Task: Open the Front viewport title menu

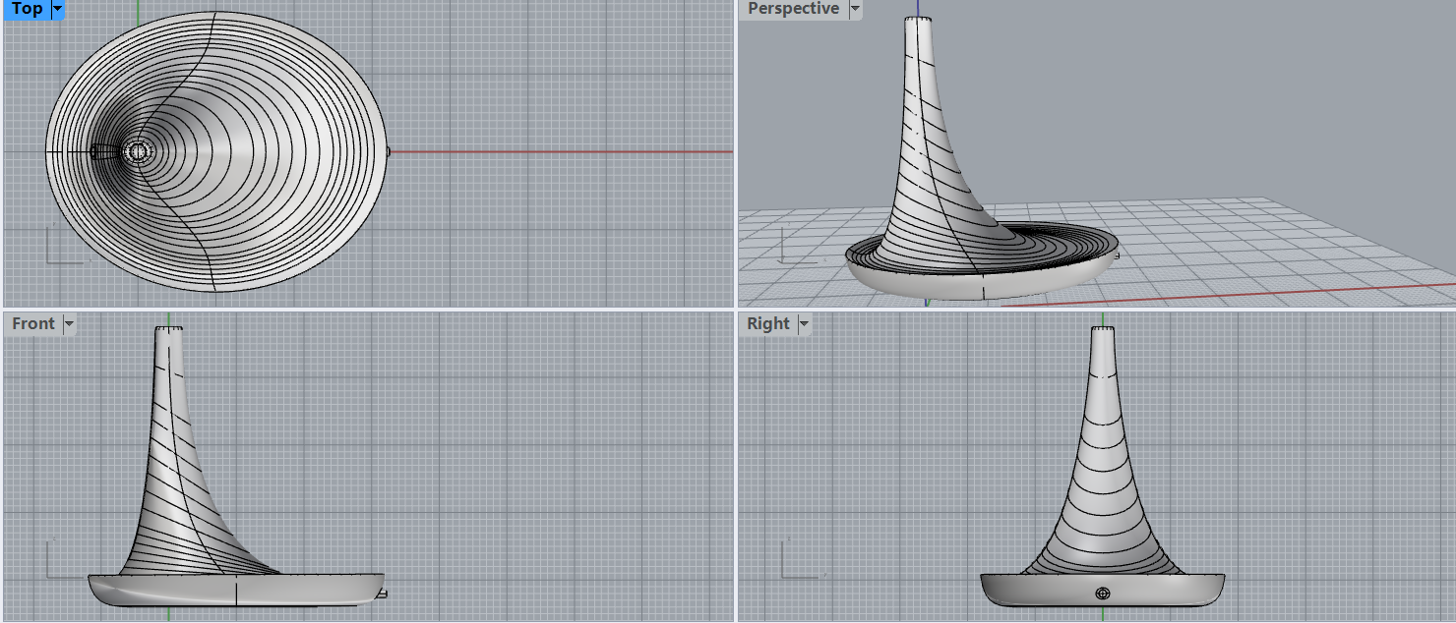Action: coord(68,323)
